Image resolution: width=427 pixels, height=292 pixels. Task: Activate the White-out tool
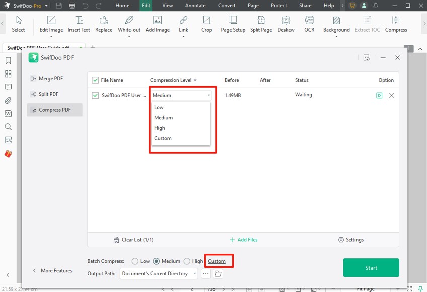pyautogui.click(x=129, y=24)
